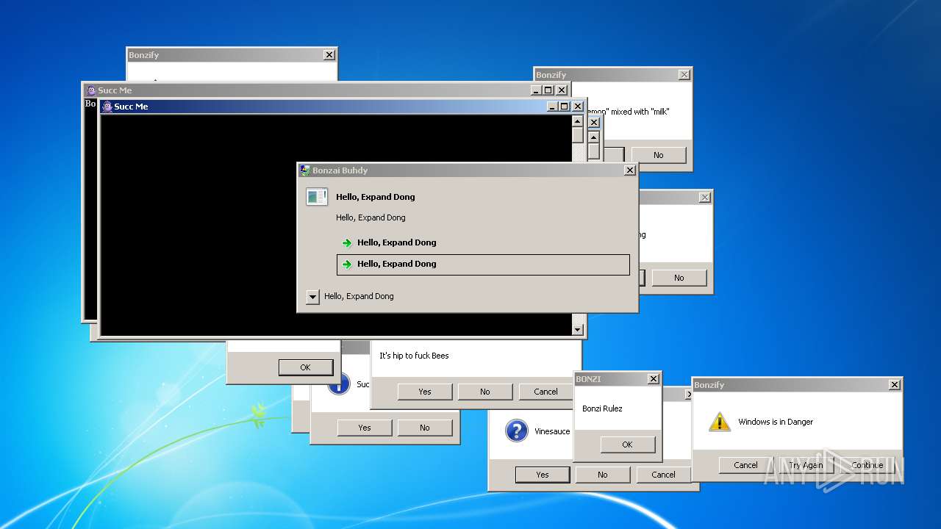Click the first green-arrow Hello, Expand Dong command link
This screenshot has width=941, height=529.
tap(483, 242)
